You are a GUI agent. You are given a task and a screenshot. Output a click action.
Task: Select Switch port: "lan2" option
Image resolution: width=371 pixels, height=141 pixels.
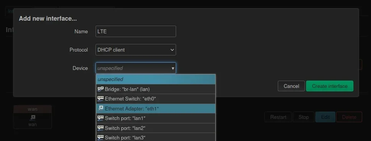(x=156, y=128)
